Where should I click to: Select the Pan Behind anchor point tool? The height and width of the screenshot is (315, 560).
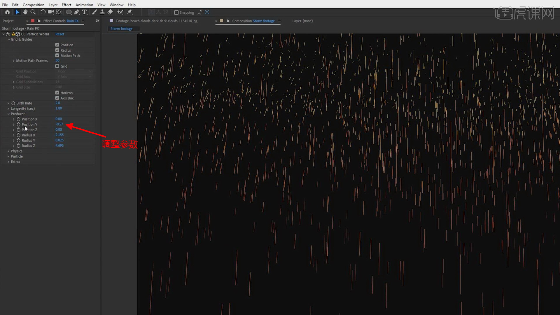pos(59,12)
